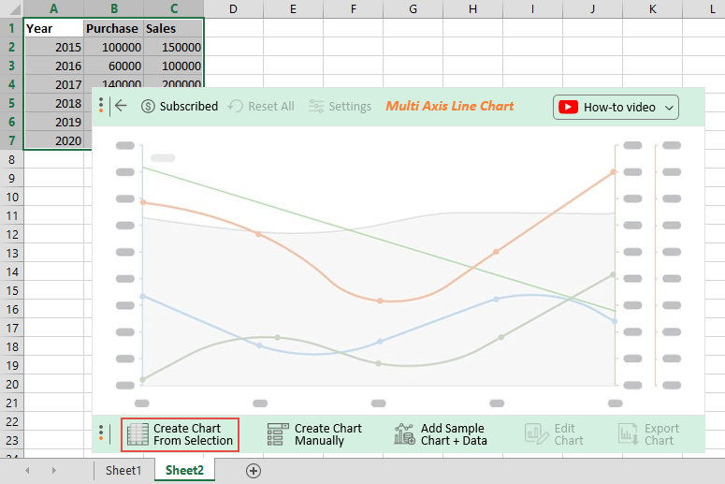Click the Edit Chart pencil icon

(x=537, y=434)
